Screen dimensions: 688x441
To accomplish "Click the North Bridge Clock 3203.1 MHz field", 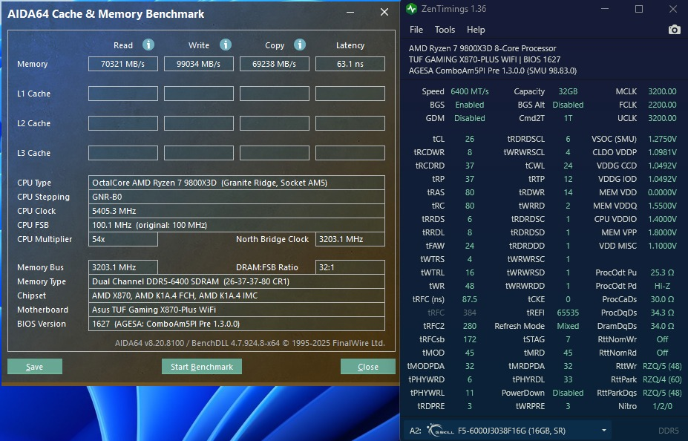I will click(350, 239).
